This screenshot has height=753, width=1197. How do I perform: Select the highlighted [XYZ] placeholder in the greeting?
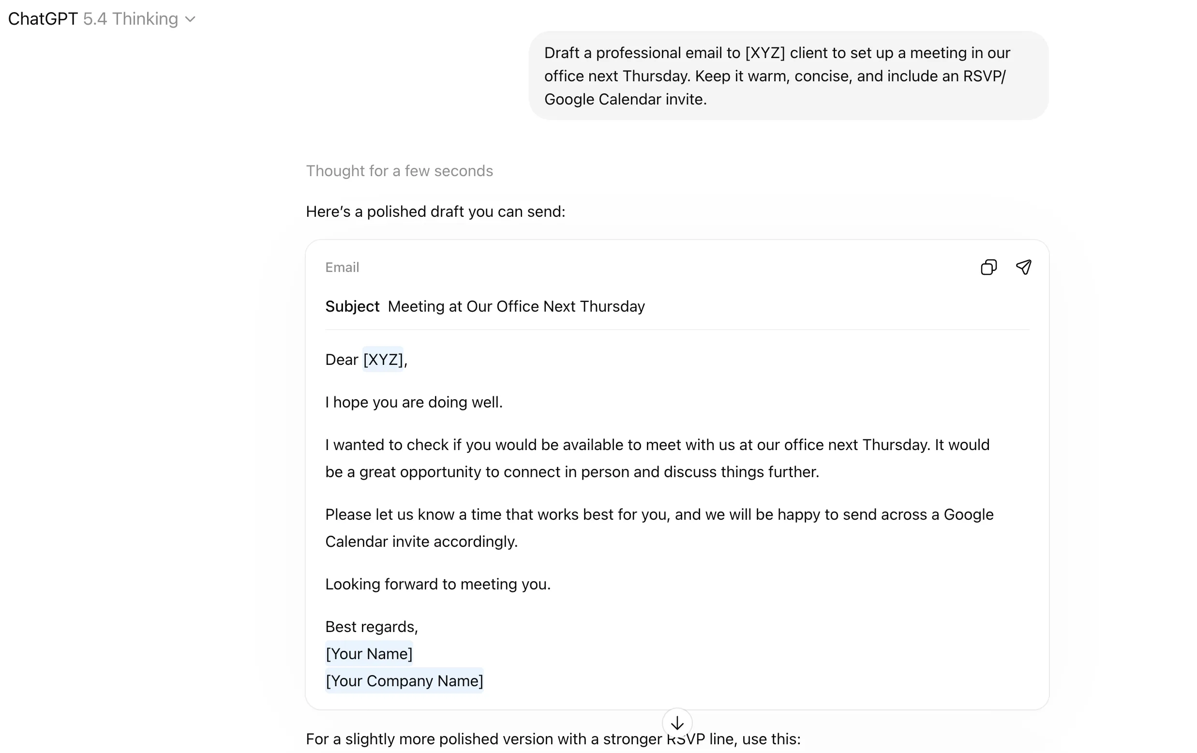[382, 359]
